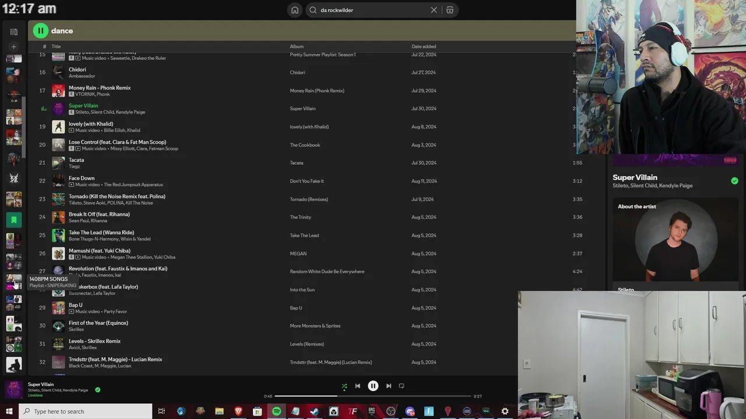Toggle shuffle in the player bar
Image resolution: width=746 pixels, height=419 pixels.
point(344,386)
